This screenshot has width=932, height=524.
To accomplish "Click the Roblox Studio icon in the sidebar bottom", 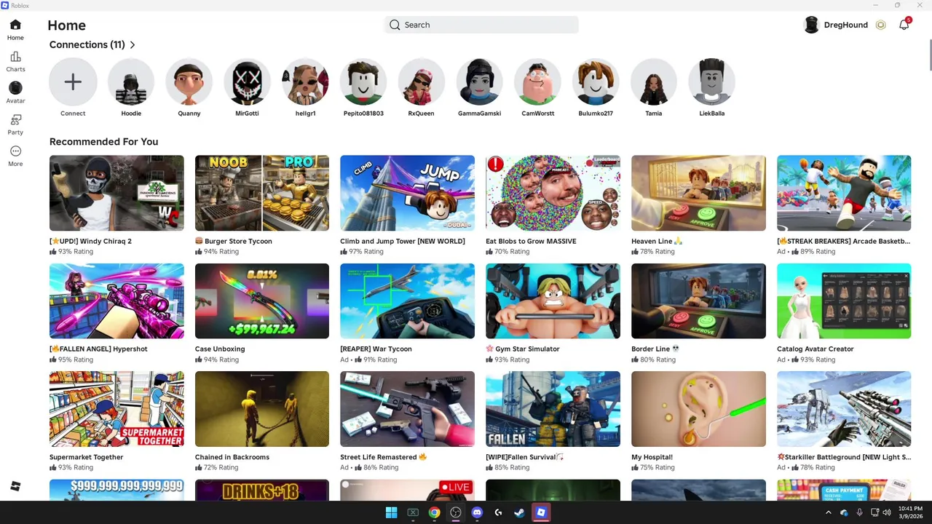I will tap(15, 486).
